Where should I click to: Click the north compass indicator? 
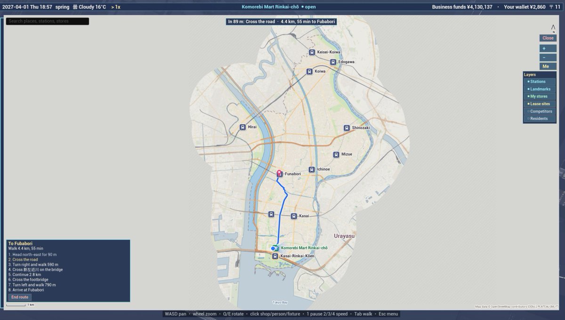tap(554, 29)
